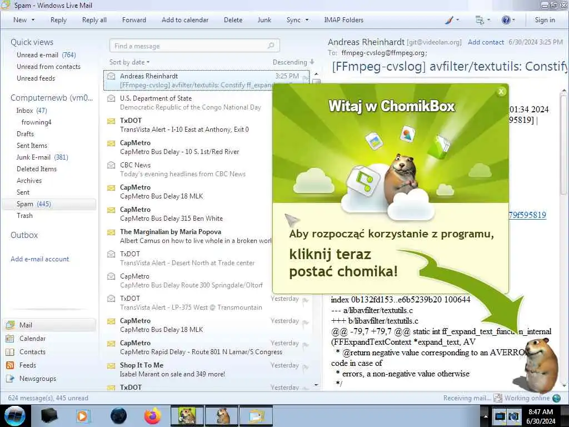
Task: Click the paintbrush colorize icon in toolbar
Action: tap(449, 20)
